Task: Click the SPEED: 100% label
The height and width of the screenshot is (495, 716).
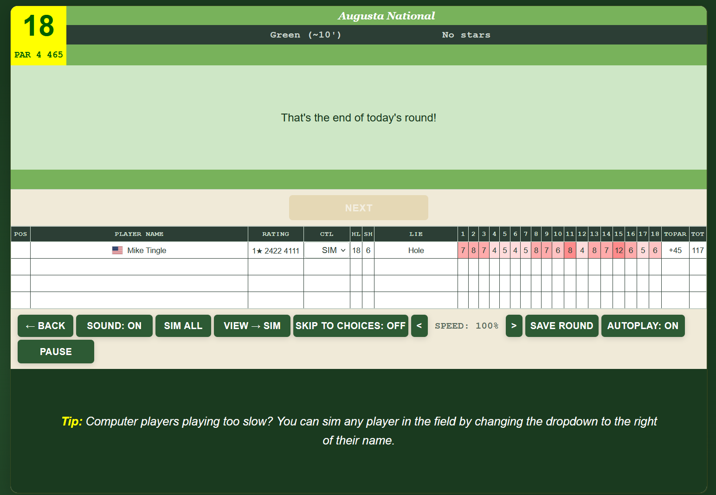Action: coord(466,326)
